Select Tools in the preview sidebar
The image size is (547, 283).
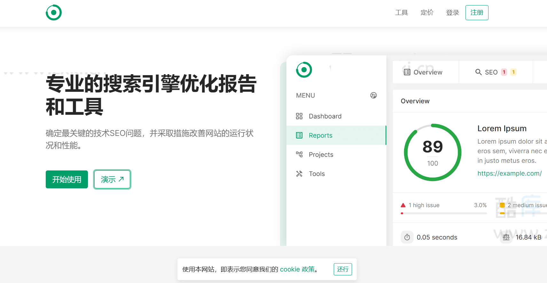(336, 174)
